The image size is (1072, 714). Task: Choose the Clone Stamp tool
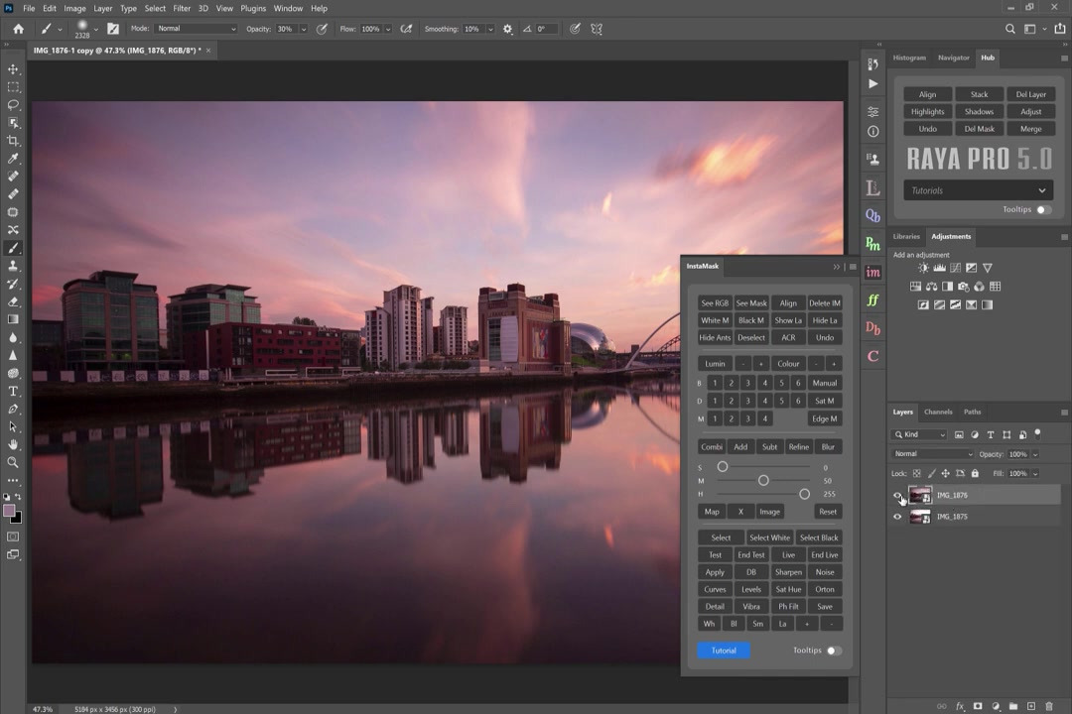tap(13, 266)
